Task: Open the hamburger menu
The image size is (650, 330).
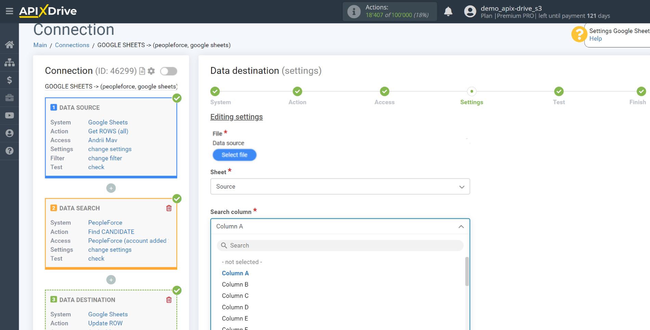Action: (9, 11)
